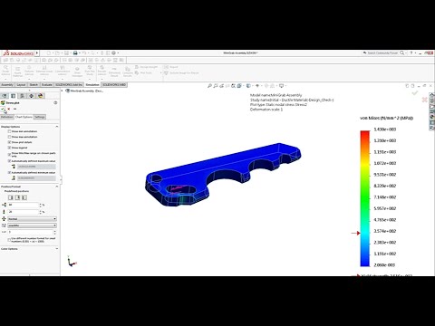This screenshot has height=326, width=435.
Task: Toggle Show Min/Max range on shown parts only
Action: coord(9,154)
